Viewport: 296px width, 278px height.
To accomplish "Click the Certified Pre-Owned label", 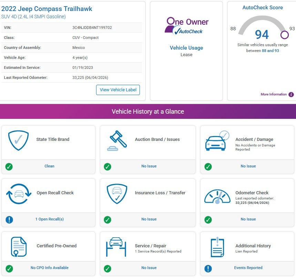I will pos(57,246).
